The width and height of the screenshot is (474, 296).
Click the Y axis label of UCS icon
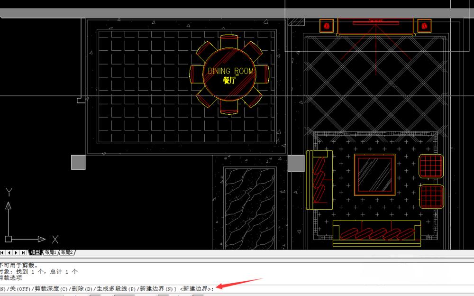(x=9, y=192)
